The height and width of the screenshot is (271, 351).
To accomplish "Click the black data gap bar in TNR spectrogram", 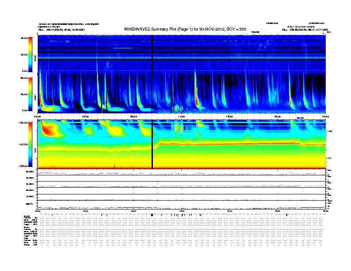I will 152,144.
